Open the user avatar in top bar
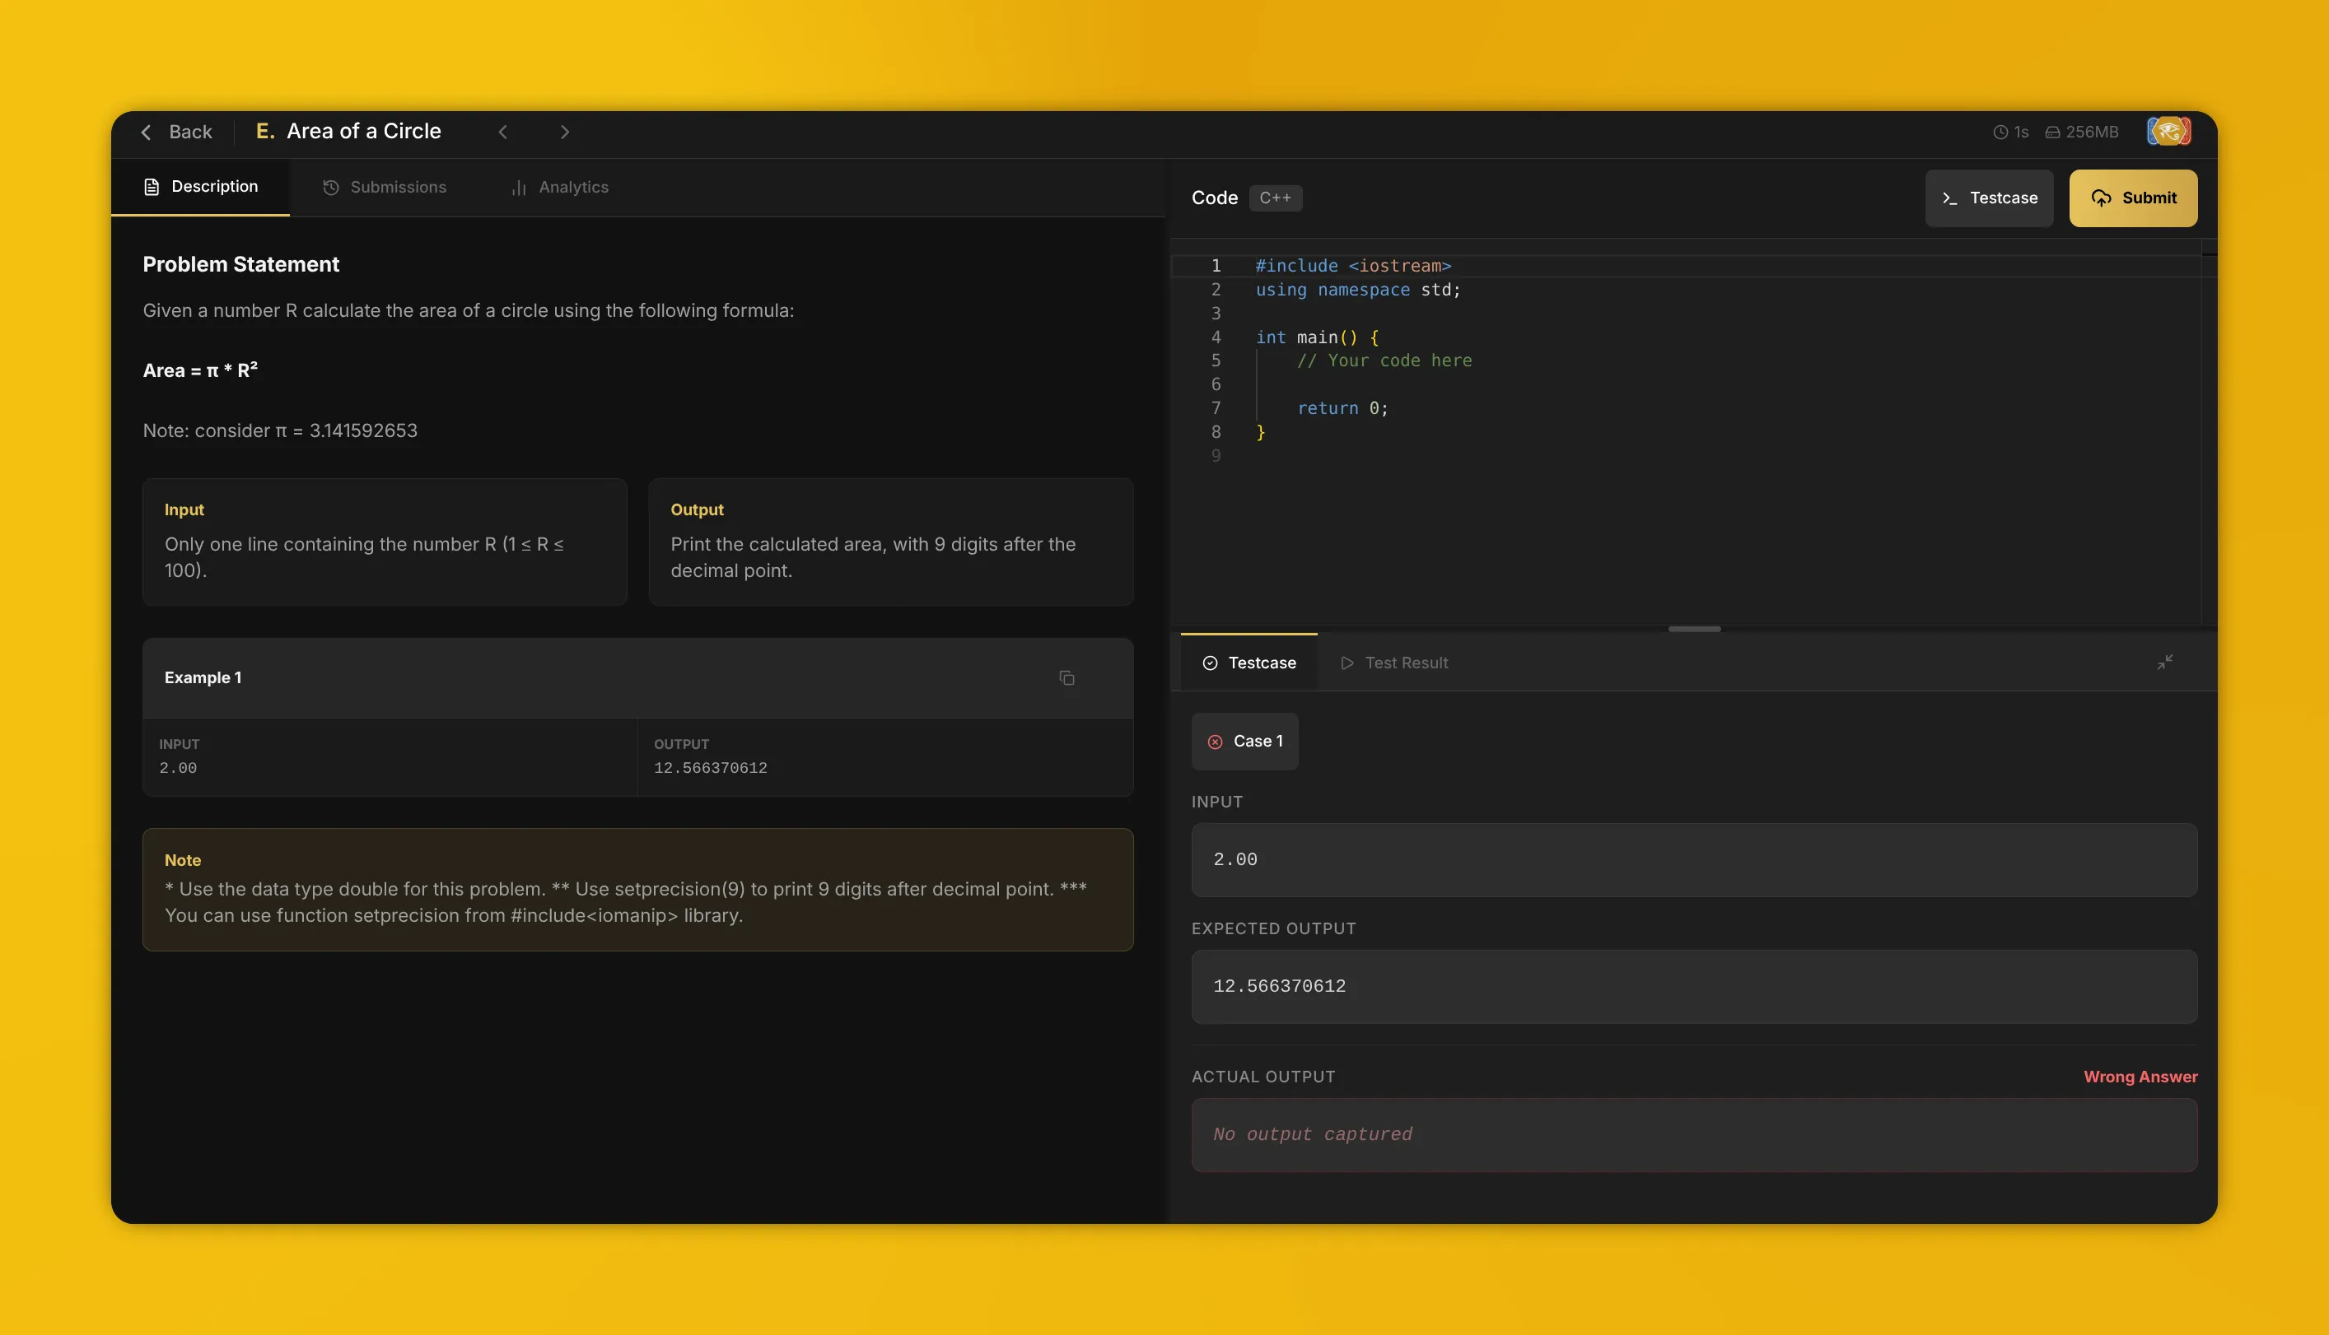 click(x=2168, y=132)
